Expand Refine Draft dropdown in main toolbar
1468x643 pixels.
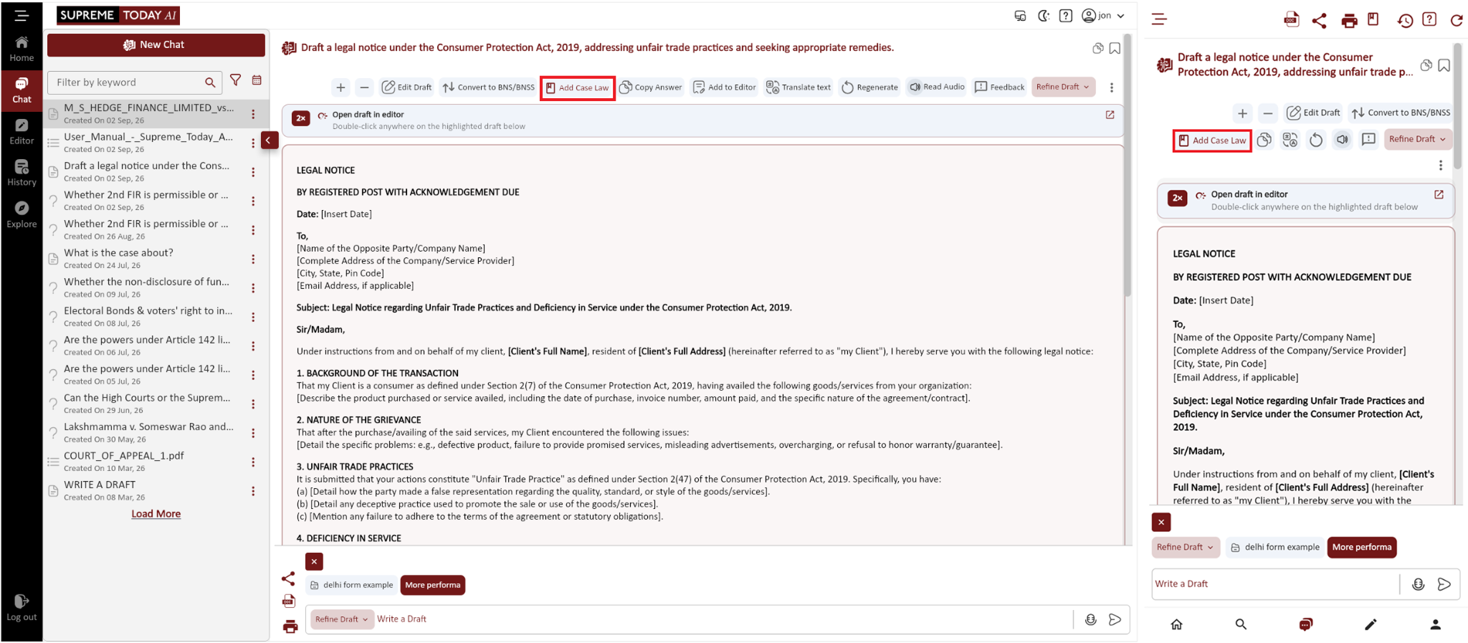(1063, 87)
